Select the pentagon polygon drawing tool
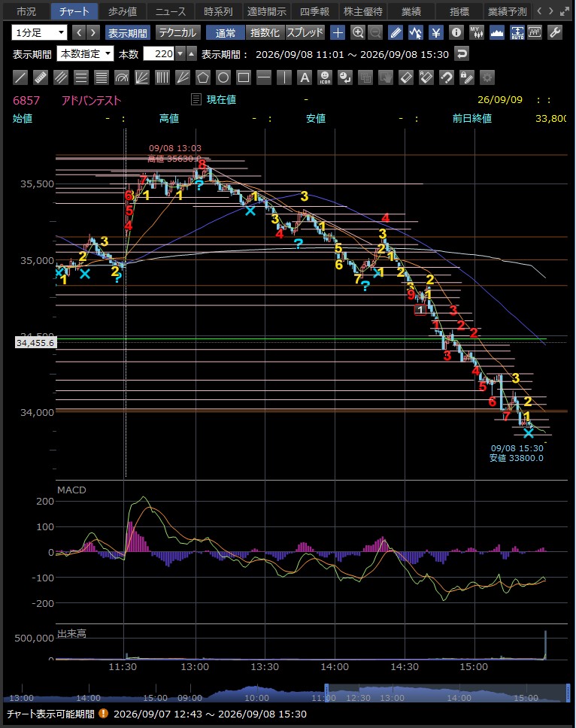The width and height of the screenshot is (576, 728). pyautogui.click(x=203, y=77)
